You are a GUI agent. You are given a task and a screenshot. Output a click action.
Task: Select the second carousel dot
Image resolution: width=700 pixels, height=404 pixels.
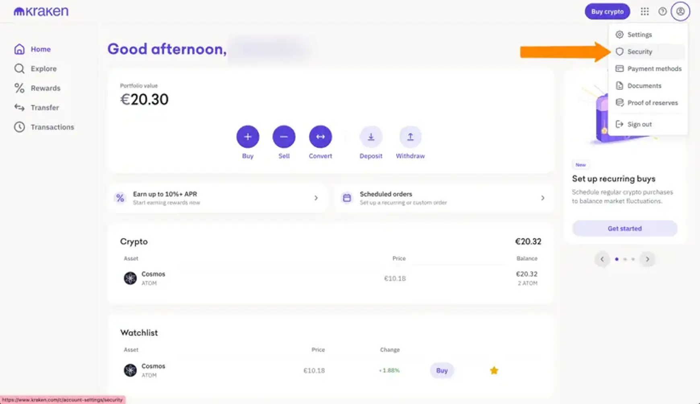click(625, 259)
